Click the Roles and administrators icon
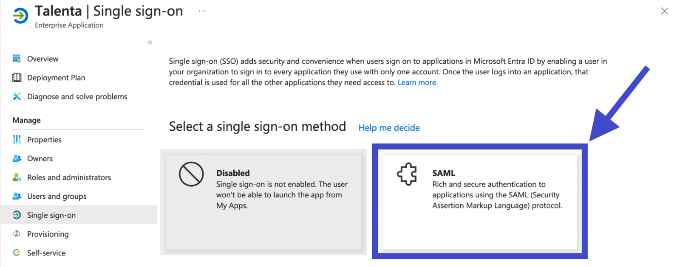This screenshot has height=267, width=674. (17, 177)
